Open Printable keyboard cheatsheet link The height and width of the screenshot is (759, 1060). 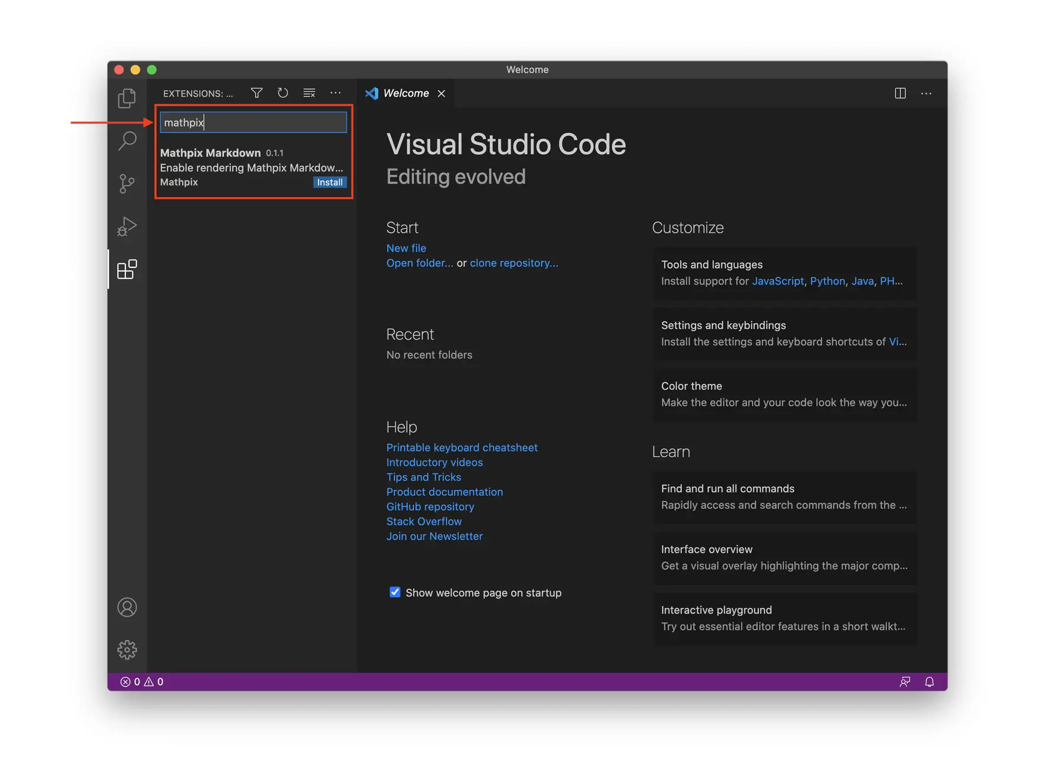(x=462, y=448)
